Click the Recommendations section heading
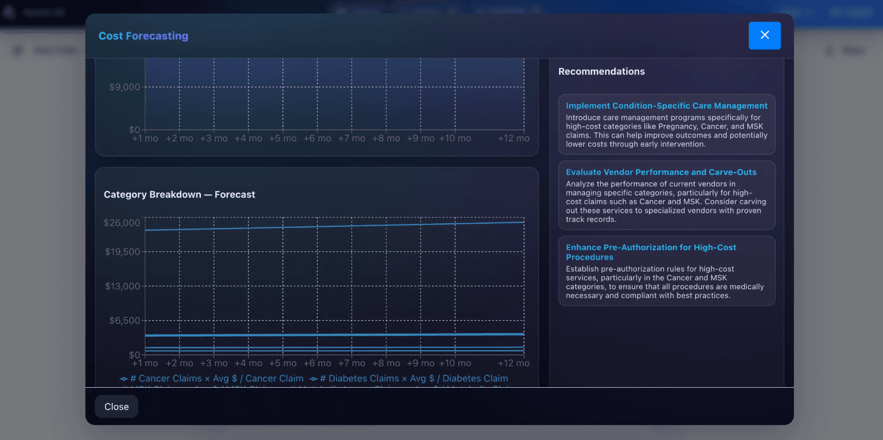Image resolution: width=883 pixels, height=440 pixels. [x=601, y=71]
